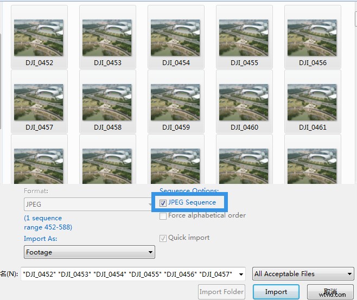Select the DJI_0454 thumbnail
Screen dimensions: 357x300
coord(175,37)
